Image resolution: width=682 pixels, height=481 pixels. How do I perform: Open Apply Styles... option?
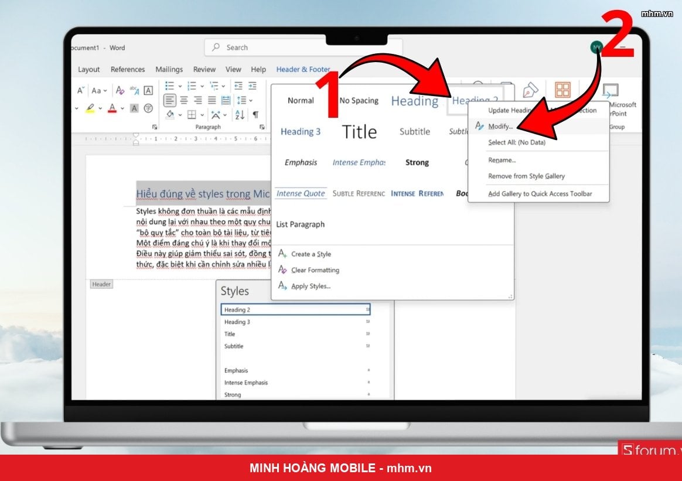coord(311,286)
